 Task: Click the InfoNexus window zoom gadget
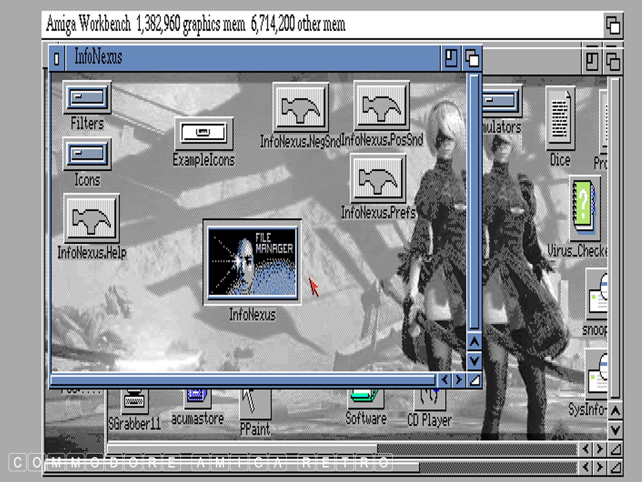[x=451, y=58]
